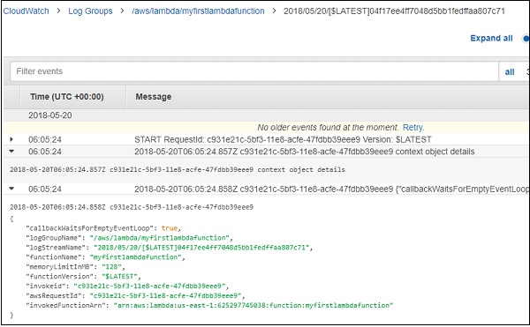Click the breadcrumb arrow after CloudWatch
The image size is (530, 327).
coord(58,11)
